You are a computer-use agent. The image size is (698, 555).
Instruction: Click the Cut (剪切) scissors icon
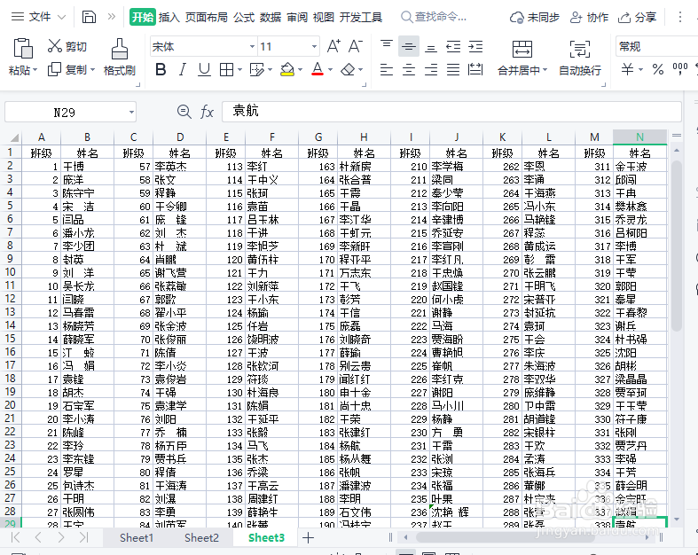pyautogui.click(x=54, y=46)
